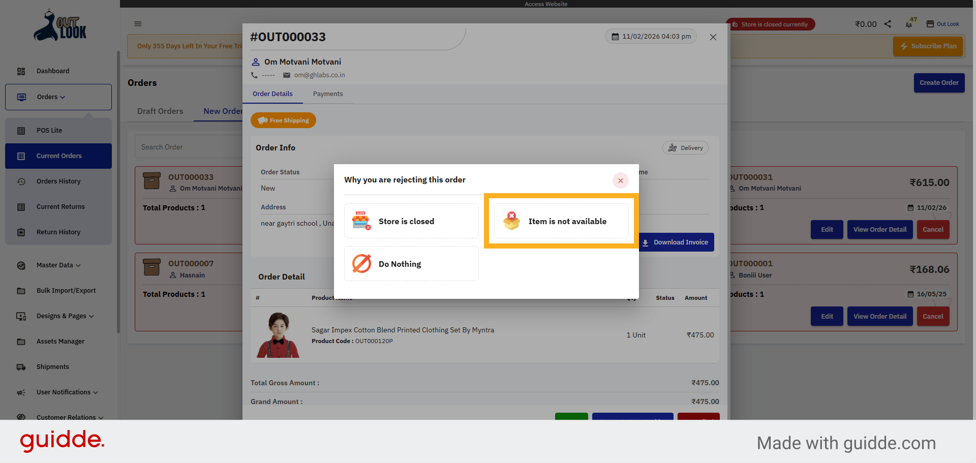This screenshot has width=976, height=463.
Task: Open Current Returns
Action: 58,207
